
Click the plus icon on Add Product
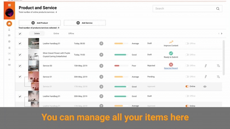point(33,23)
